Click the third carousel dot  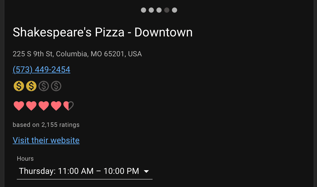coord(159,10)
